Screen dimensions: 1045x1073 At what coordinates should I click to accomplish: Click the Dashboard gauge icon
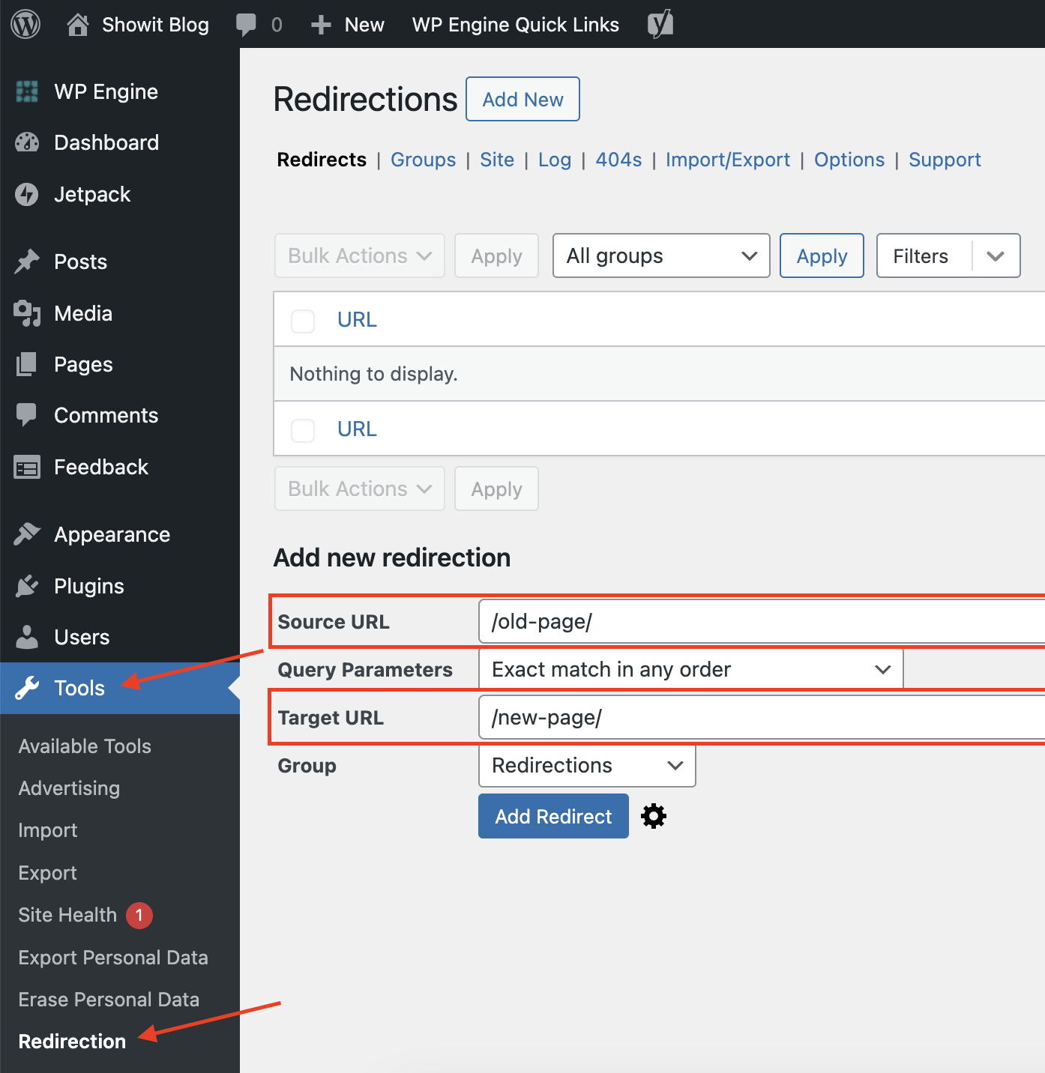[x=27, y=142]
